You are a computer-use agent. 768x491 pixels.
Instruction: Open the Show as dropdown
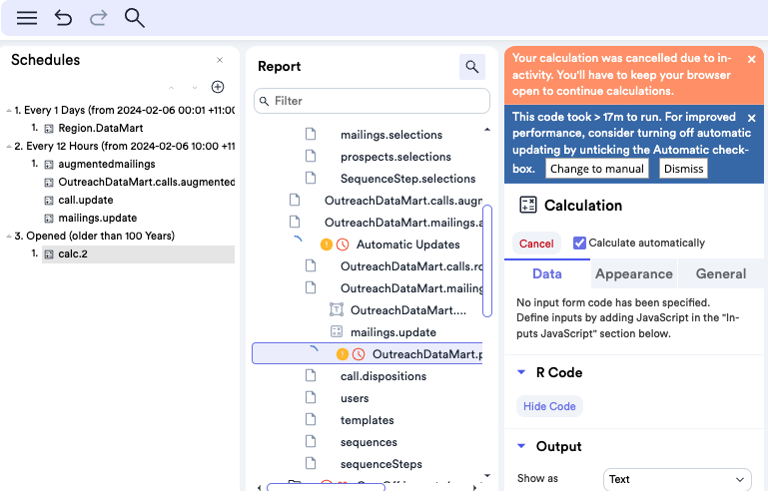click(677, 479)
